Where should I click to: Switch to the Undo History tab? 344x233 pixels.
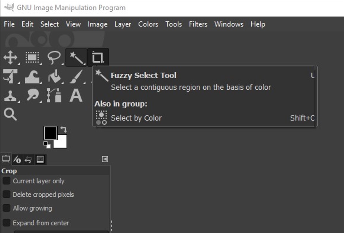pos(28,160)
